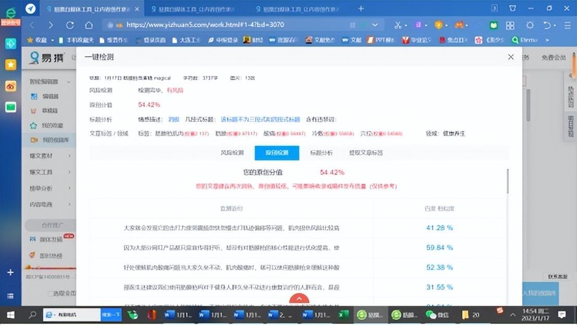Select the highlighted 原创检测 tab
This screenshot has height=325, width=577.
pyautogui.click(x=277, y=153)
